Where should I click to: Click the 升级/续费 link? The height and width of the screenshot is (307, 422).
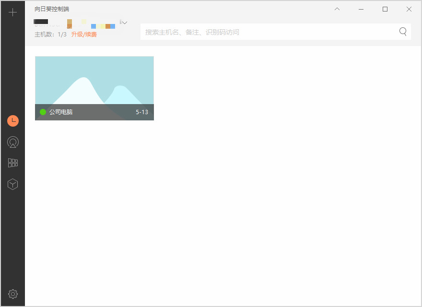[84, 35]
